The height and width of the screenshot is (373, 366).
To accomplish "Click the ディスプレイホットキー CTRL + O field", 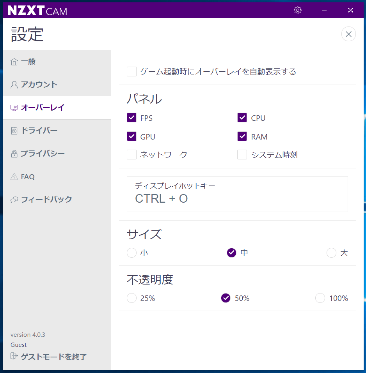I will (x=237, y=194).
